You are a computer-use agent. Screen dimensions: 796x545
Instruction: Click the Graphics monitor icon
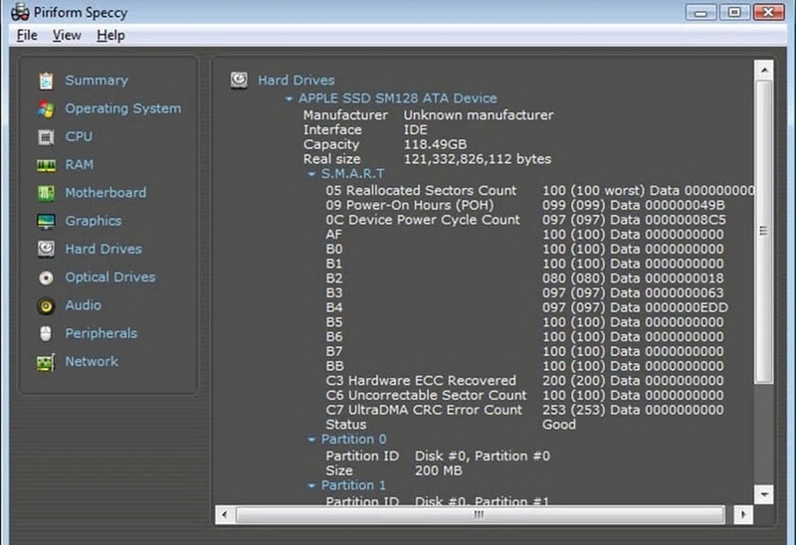(46, 221)
